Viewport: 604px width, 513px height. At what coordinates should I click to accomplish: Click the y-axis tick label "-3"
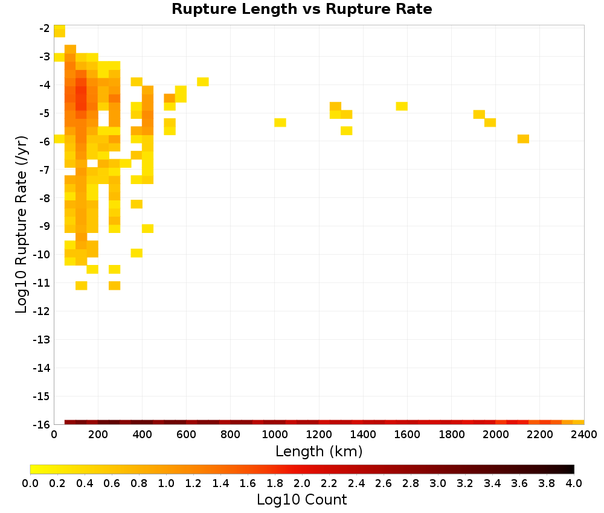pos(44,57)
